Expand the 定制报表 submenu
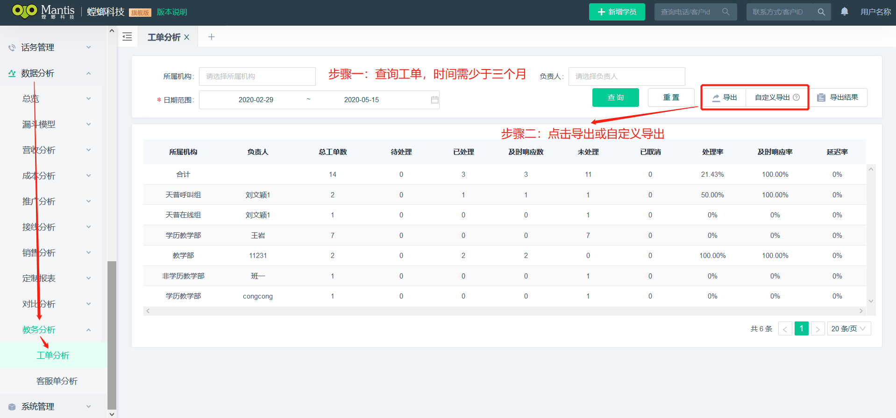 click(x=88, y=279)
